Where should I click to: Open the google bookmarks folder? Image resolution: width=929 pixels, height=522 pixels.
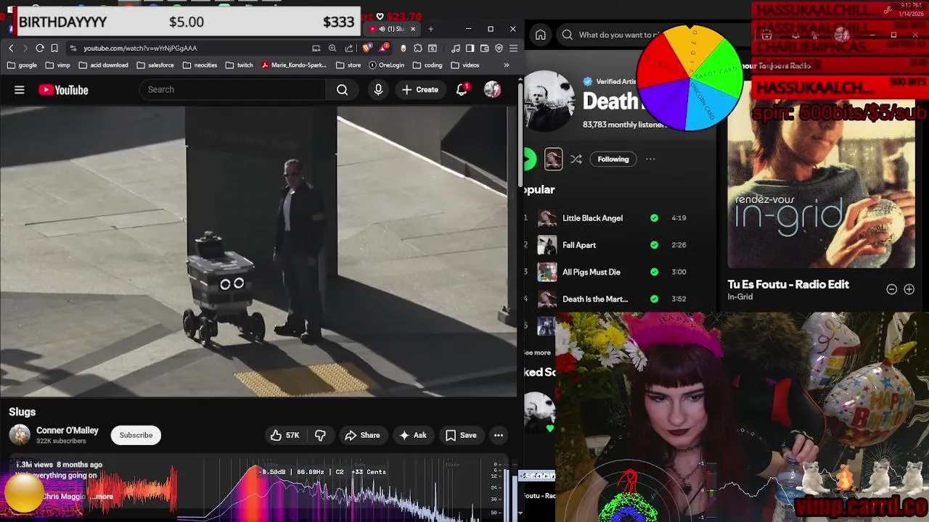click(x=22, y=65)
